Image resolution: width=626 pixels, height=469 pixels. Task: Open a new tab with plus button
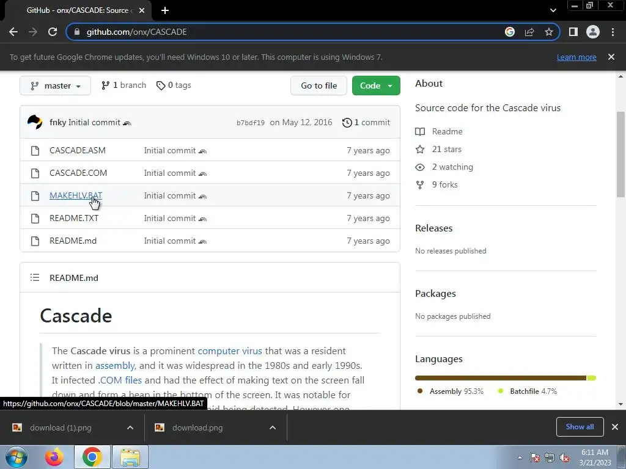point(165,10)
